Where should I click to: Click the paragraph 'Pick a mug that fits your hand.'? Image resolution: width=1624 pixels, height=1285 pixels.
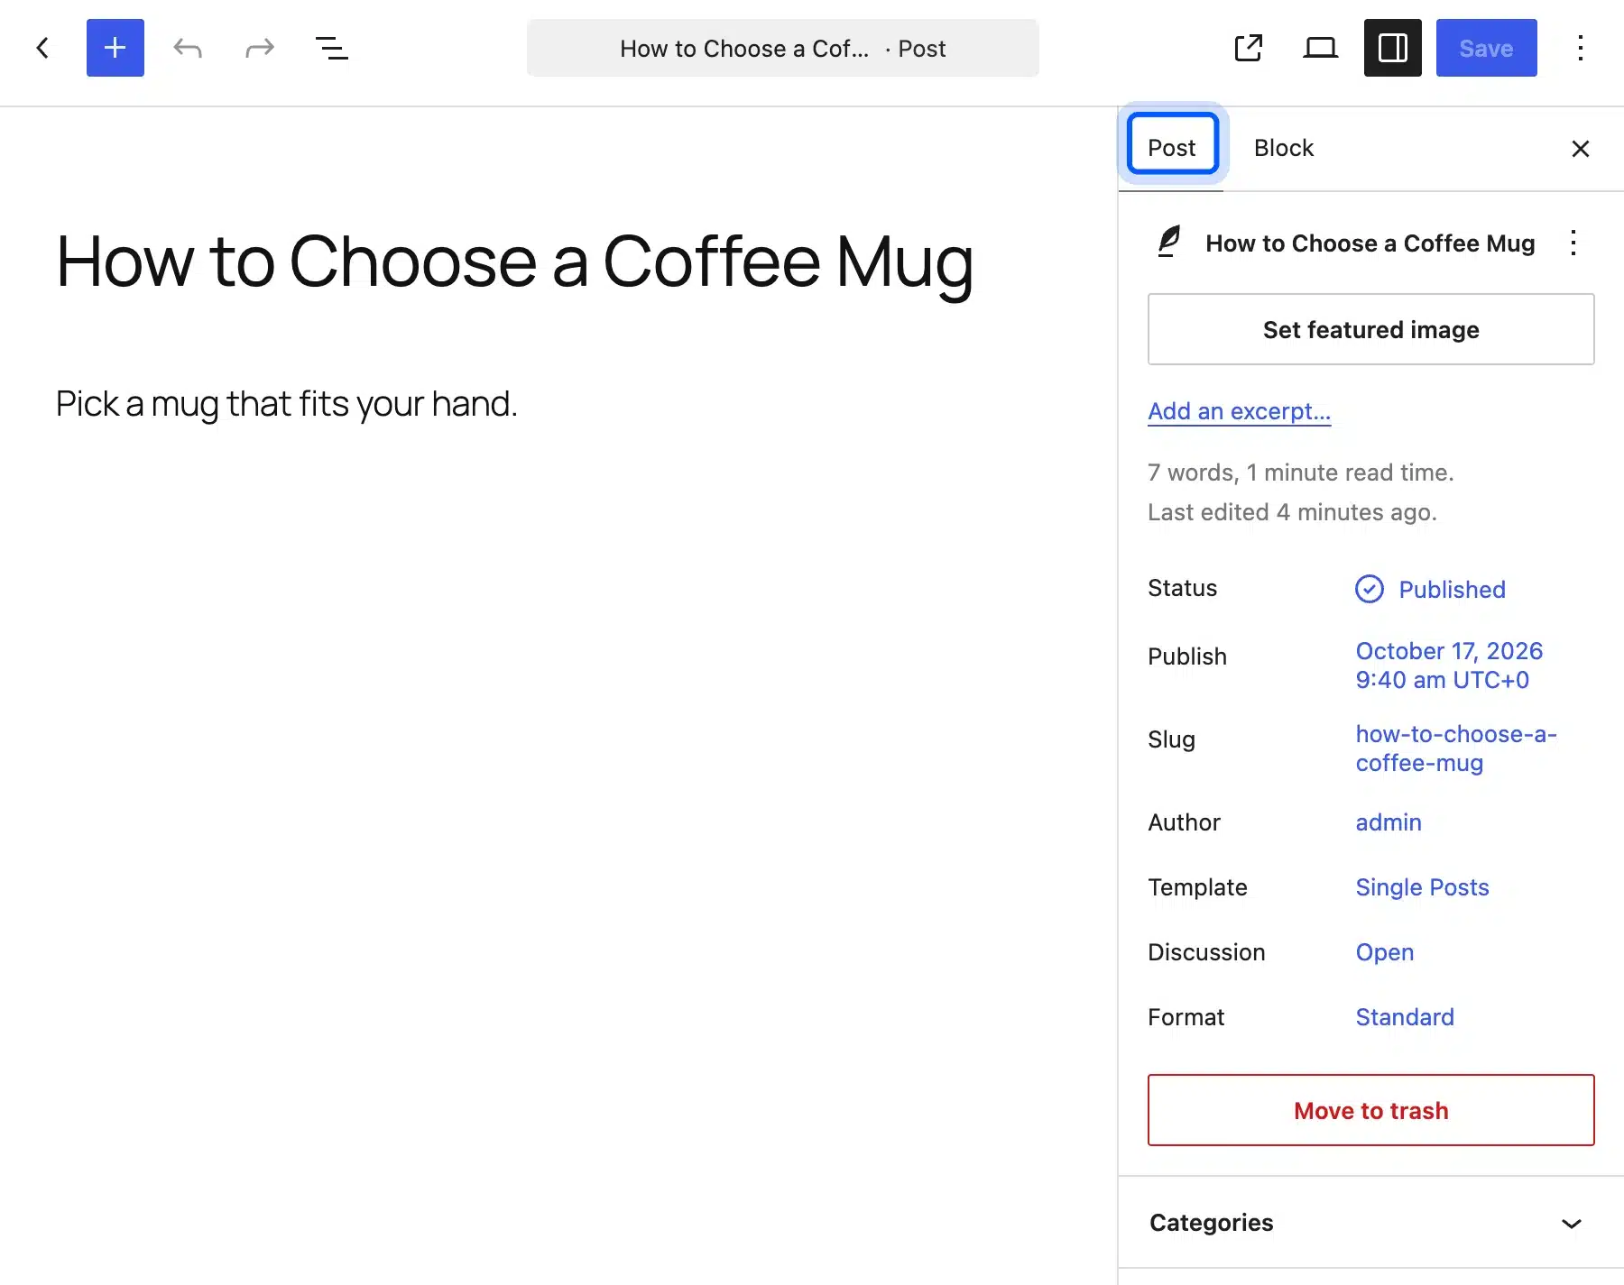coord(287,403)
